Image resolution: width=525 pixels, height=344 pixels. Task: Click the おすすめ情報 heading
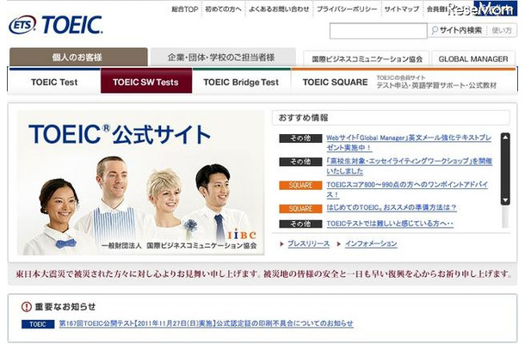(x=303, y=118)
